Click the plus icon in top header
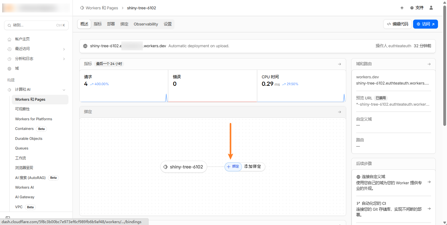This screenshot has height=225, width=447. [402, 8]
